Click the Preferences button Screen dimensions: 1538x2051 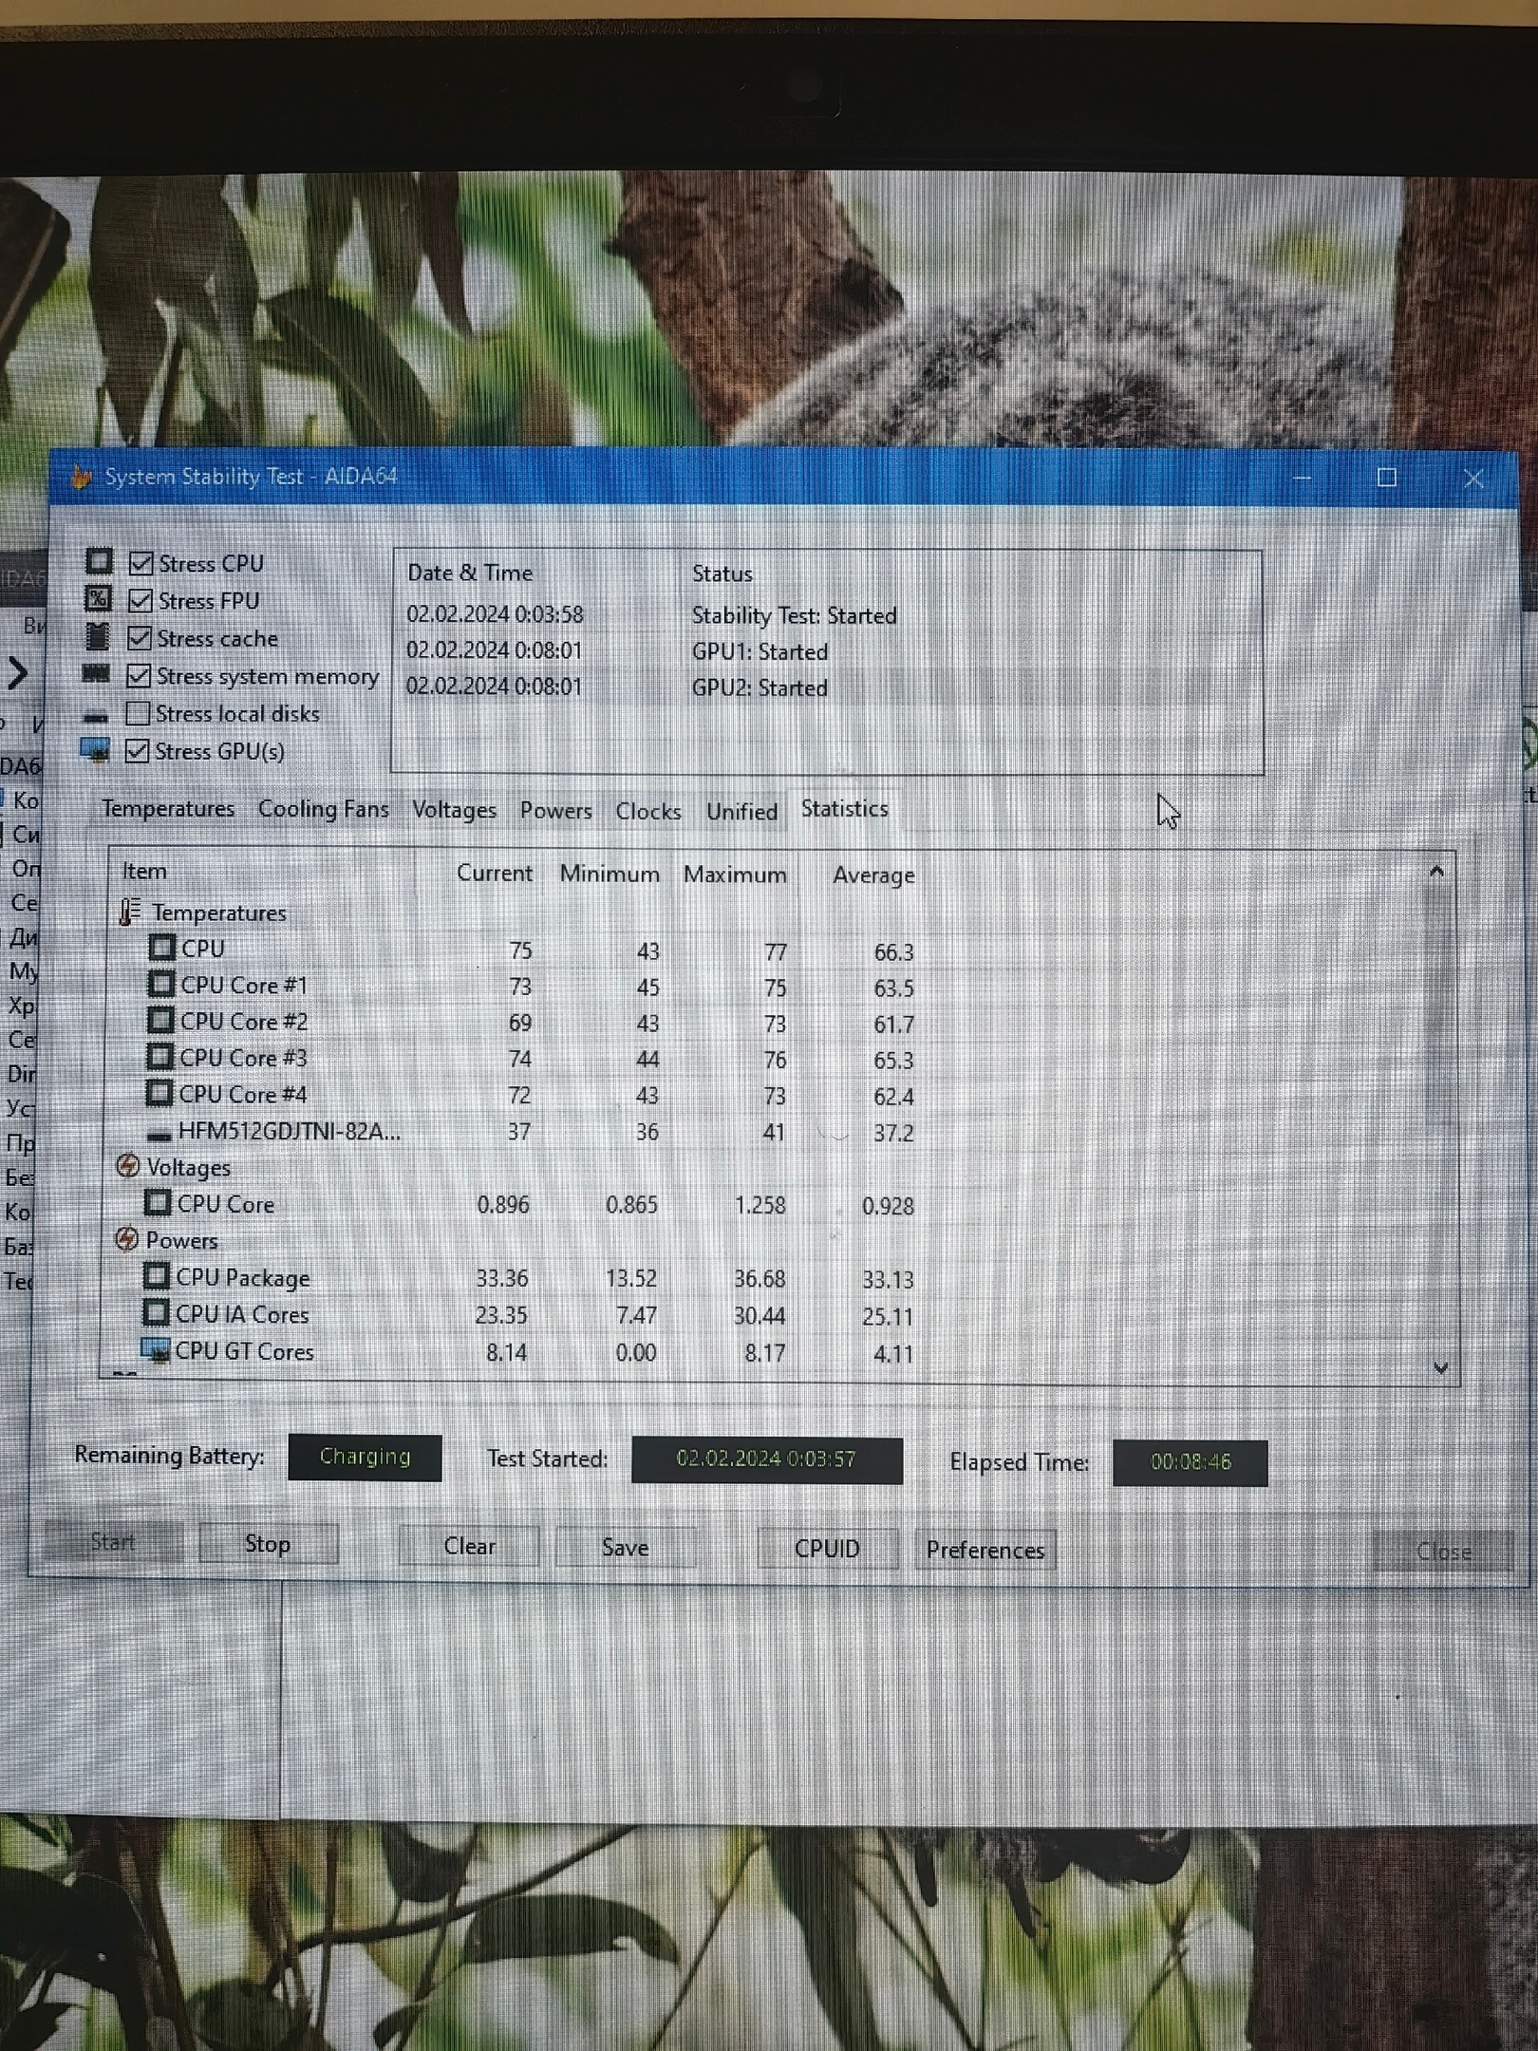985,1550
